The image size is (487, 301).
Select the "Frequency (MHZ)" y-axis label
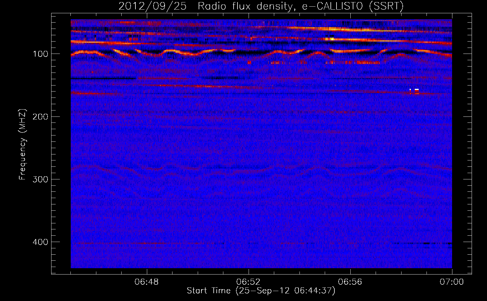23,144
